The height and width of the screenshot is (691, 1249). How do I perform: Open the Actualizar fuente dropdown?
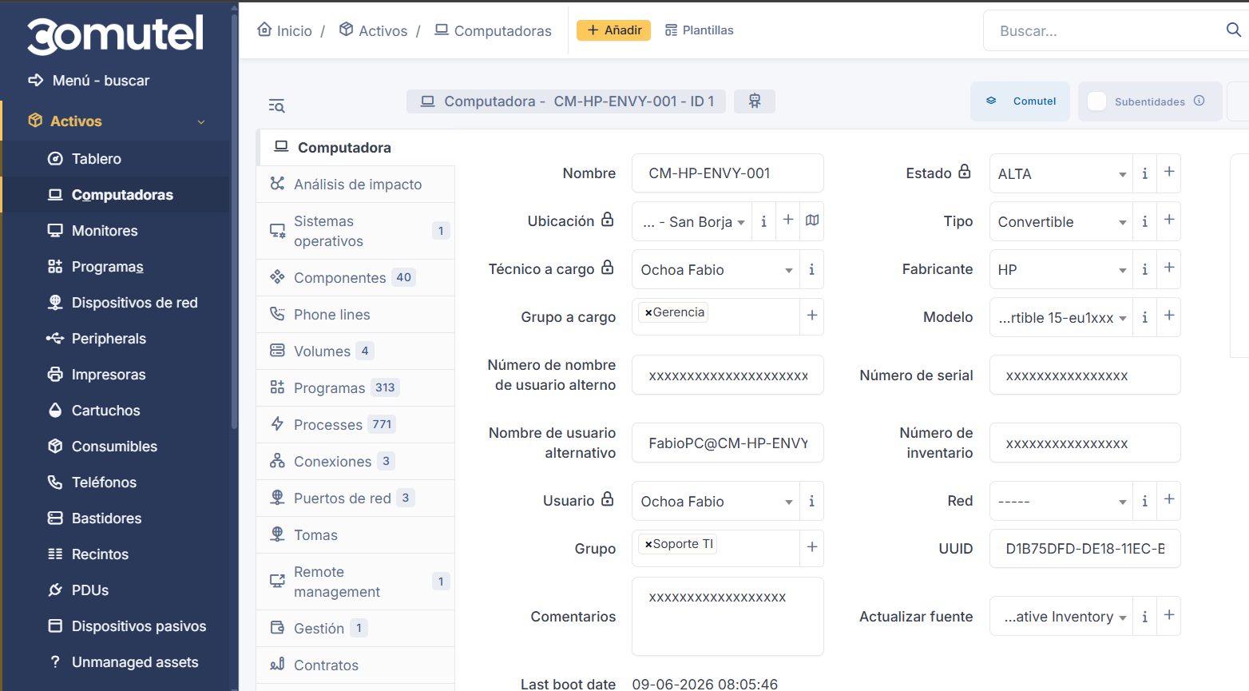(1061, 616)
